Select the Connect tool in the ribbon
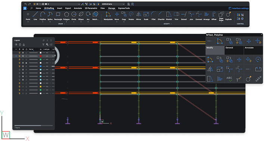Image resolution: width=266 pixels, height=141 pixels. (199, 16)
